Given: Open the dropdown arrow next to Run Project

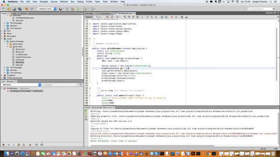Looking at the screenshot, I should point(80,9).
